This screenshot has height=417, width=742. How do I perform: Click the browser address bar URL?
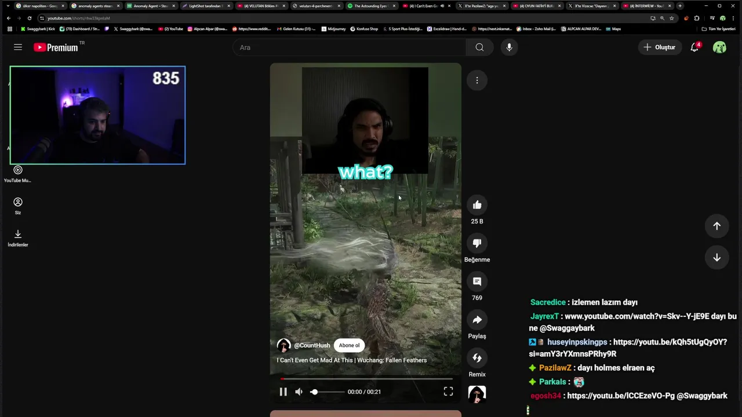pos(79,18)
